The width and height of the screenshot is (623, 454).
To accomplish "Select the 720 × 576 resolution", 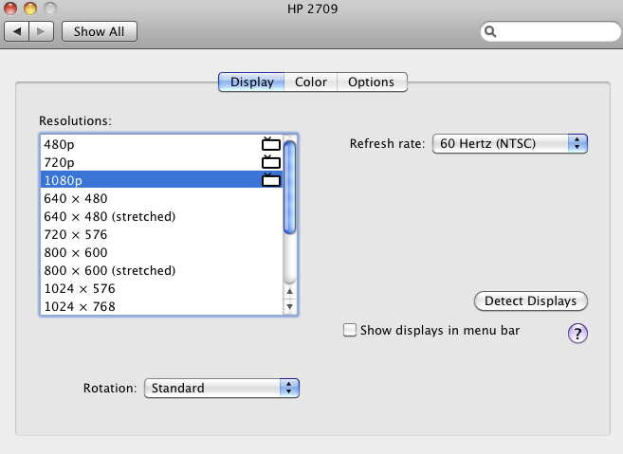I will [161, 234].
